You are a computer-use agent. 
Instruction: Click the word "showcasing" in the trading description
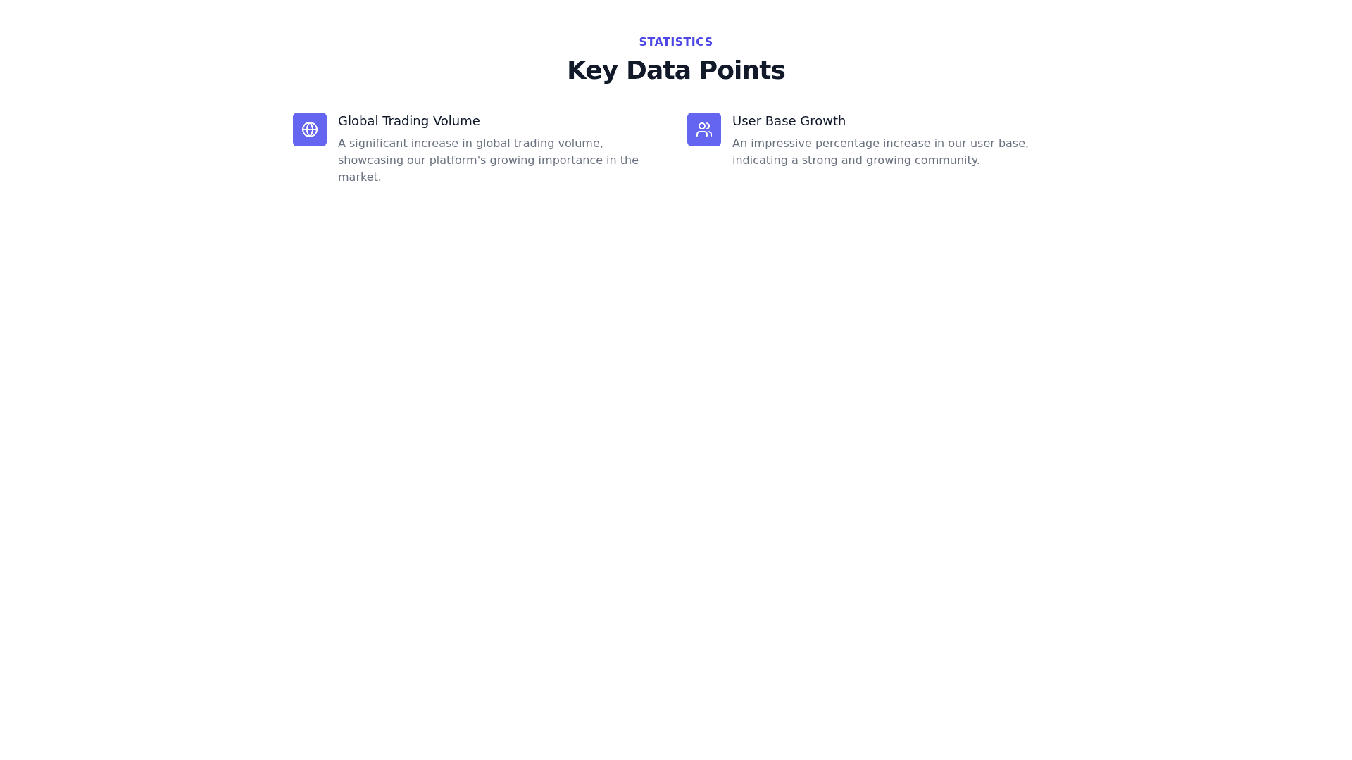click(x=370, y=160)
